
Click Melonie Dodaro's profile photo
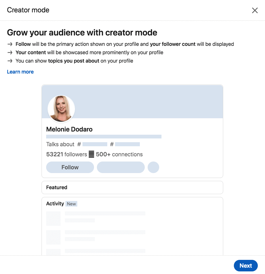click(x=61, y=108)
